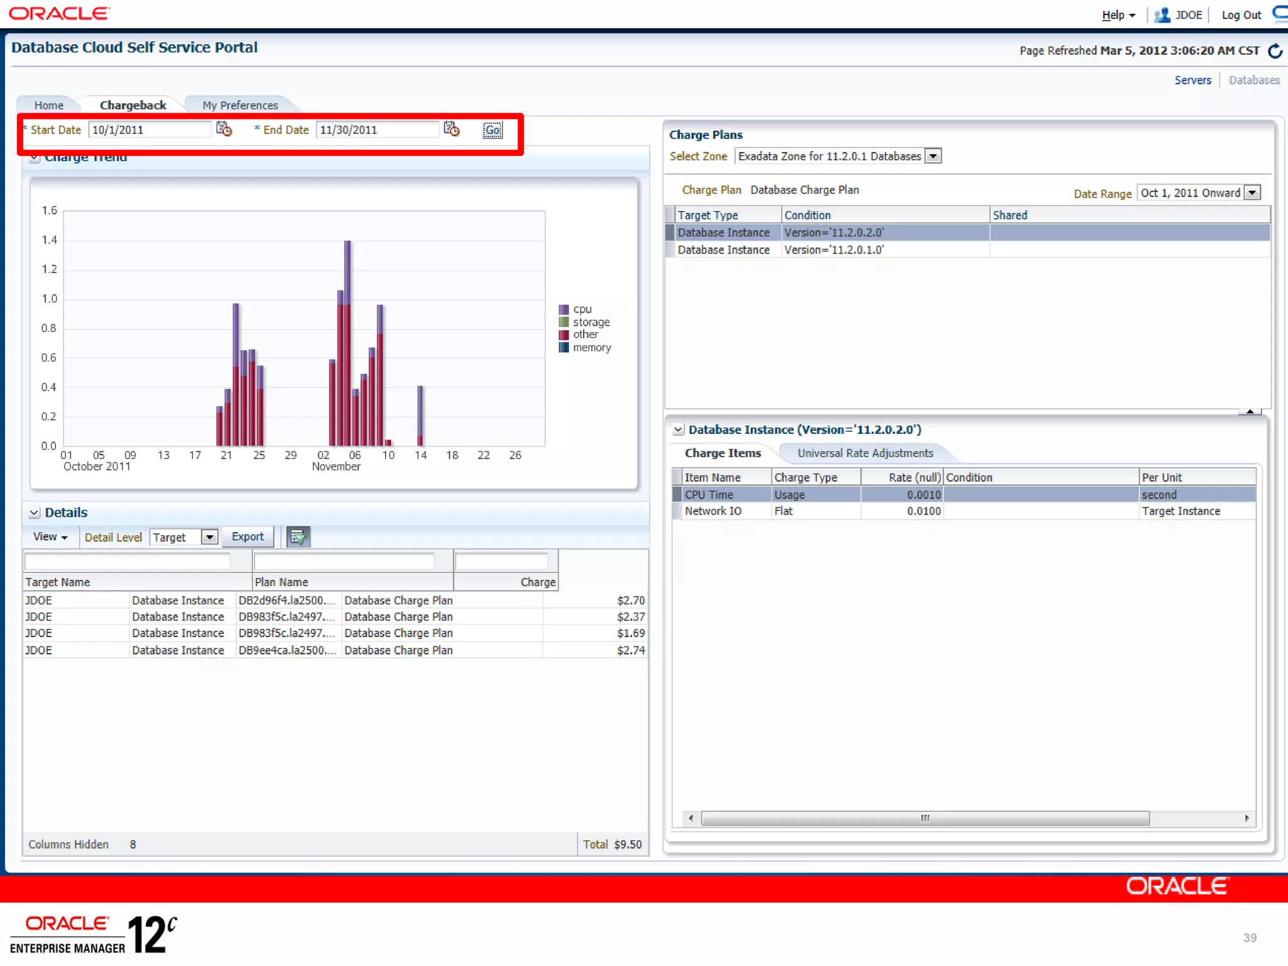
Task: Collapse the Database Instance section
Action: (678, 430)
